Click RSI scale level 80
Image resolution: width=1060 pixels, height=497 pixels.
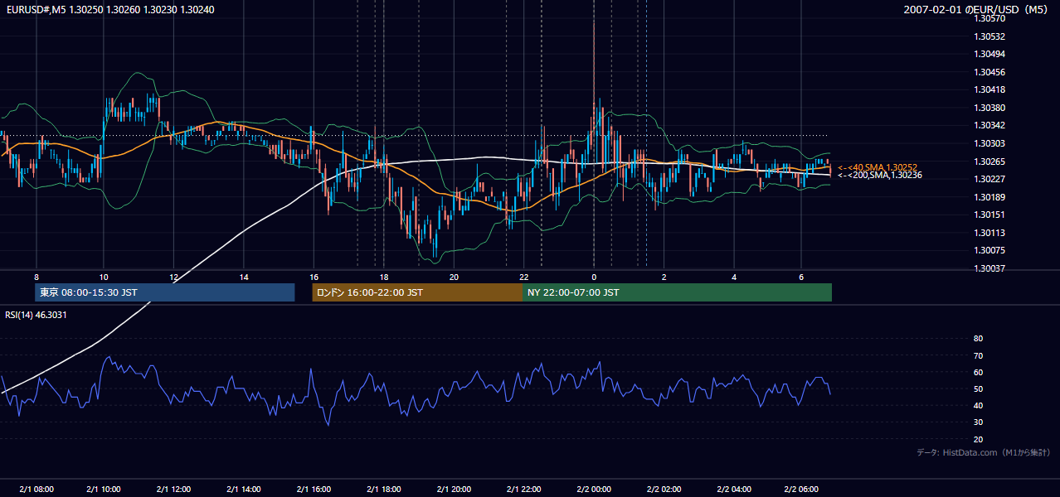pyautogui.click(x=978, y=339)
